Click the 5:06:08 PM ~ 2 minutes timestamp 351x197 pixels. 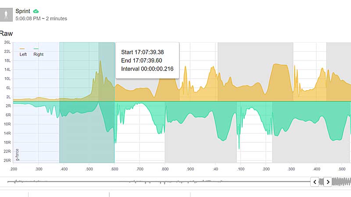[41, 18]
